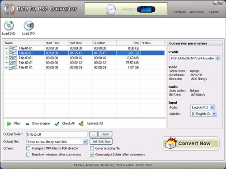This screenshot has height=169, width=226.
Task: Expand the 8.00 KB Title-01-01 row
Action: [x=6, y=48]
